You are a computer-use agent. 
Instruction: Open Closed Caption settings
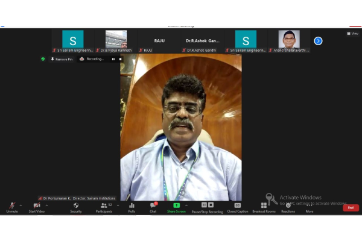(x=238, y=207)
